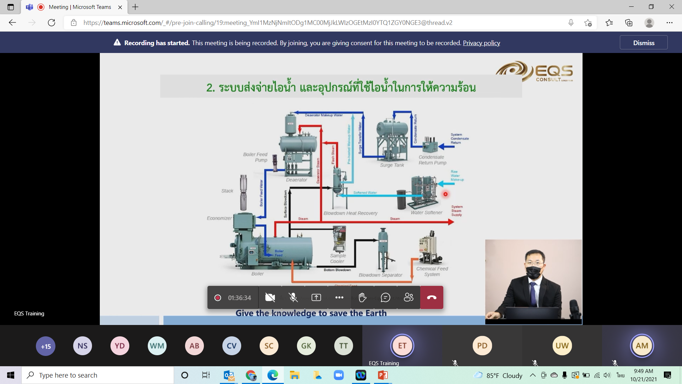The image size is (682, 384).
Task: Open the browser profile menu
Action: (649, 23)
